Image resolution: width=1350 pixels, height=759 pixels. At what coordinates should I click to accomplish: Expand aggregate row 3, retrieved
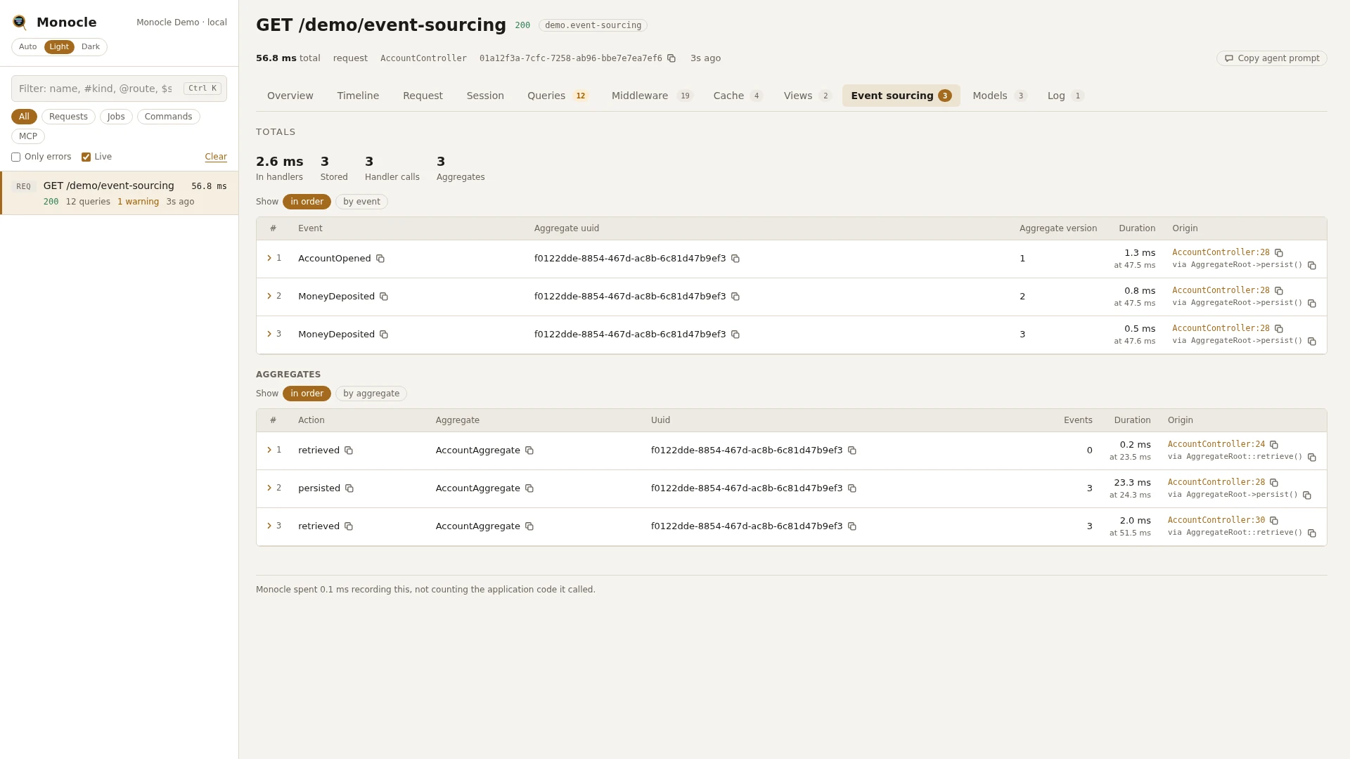[x=269, y=526]
